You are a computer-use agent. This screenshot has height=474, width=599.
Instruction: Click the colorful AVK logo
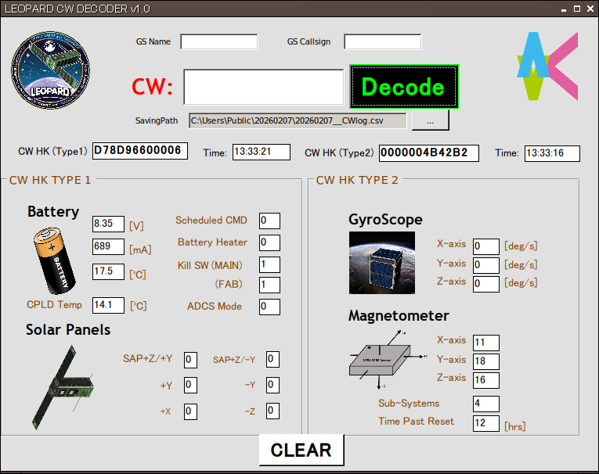coord(547,66)
